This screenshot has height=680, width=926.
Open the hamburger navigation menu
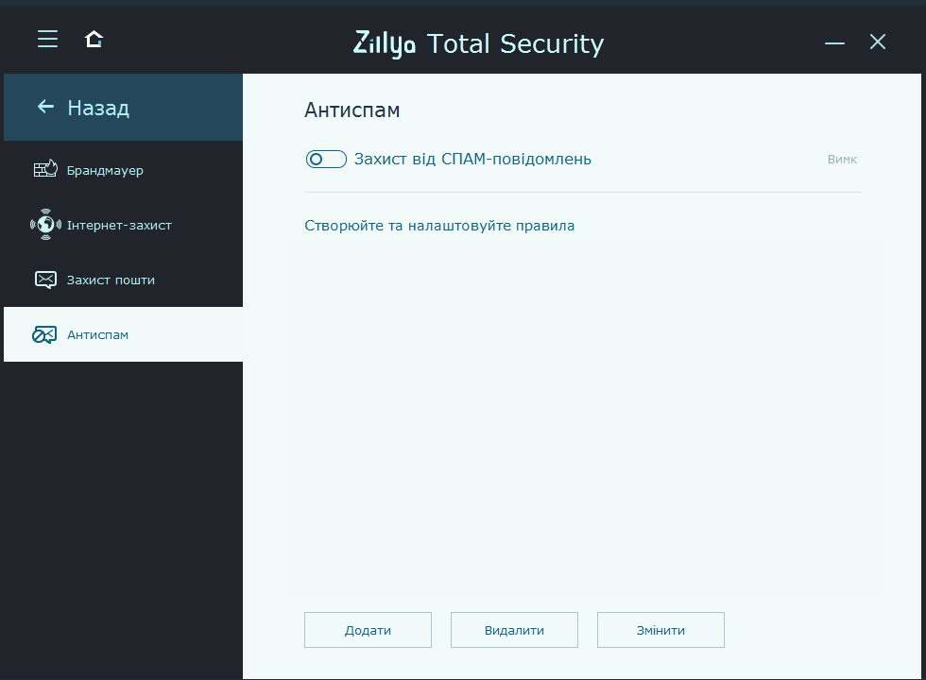tap(47, 39)
